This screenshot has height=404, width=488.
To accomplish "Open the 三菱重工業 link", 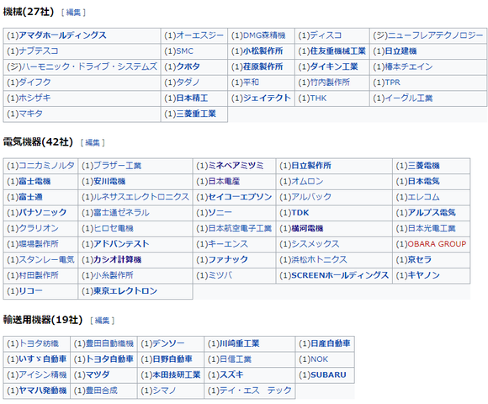I will point(196,114).
